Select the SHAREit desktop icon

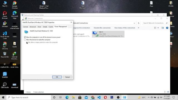5,75
